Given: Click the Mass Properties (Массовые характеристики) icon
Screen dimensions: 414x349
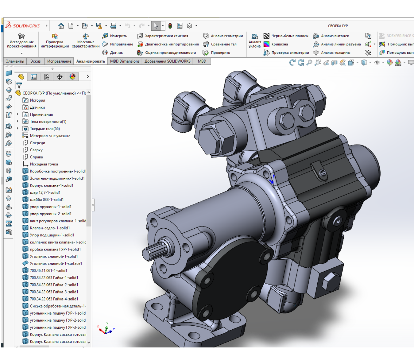Looking at the screenshot, I should pyautogui.click(x=86, y=36).
